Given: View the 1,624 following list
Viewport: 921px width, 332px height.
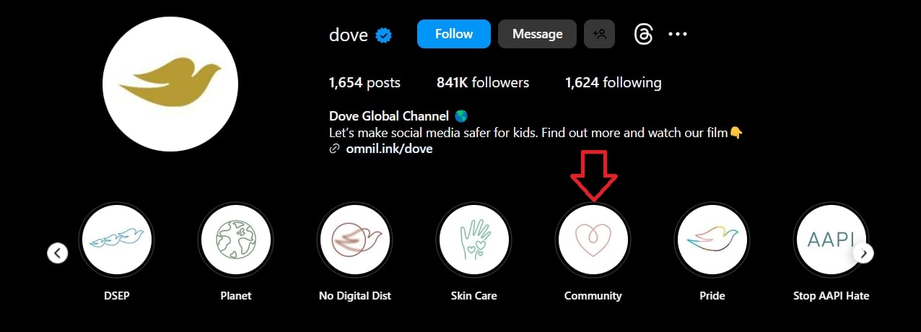Looking at the screenshot, I should coord(614,83).
